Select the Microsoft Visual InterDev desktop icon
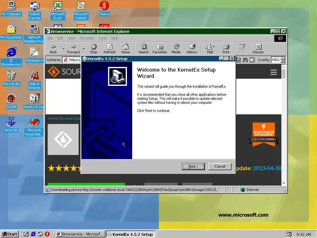 coord(34,127)
